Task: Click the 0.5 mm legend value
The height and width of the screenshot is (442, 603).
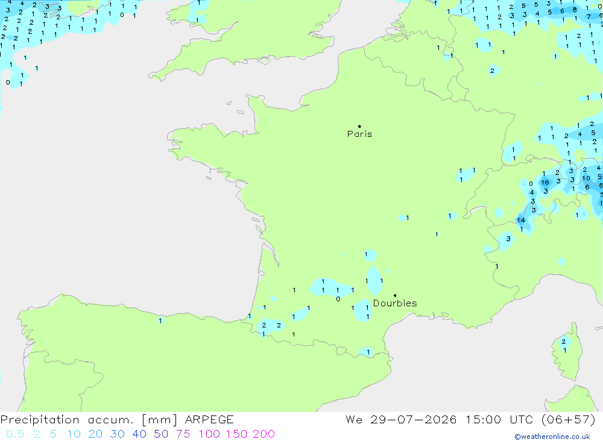Action: tap(15, 434)
